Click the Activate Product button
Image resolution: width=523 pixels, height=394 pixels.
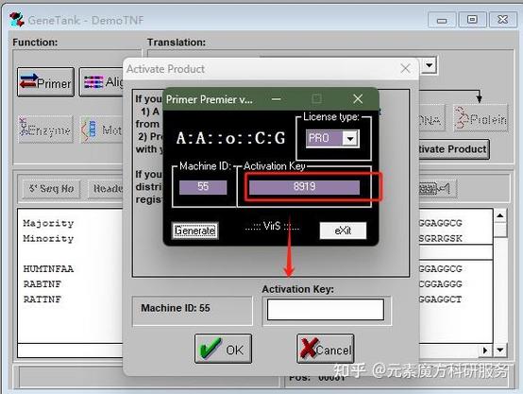click(x=454, y=149)
